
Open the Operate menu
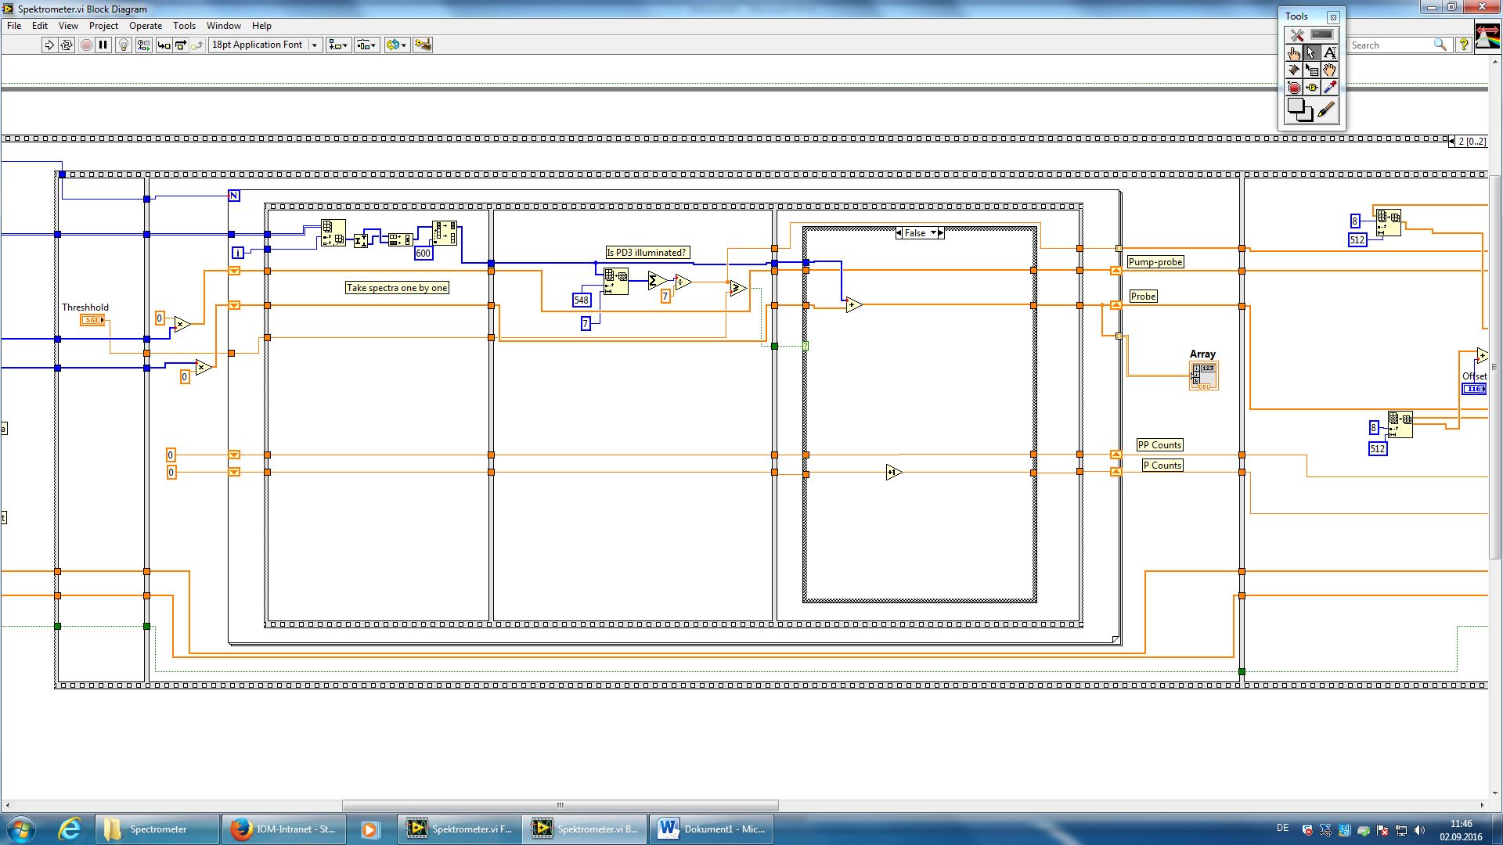click(x=146, y=26)
